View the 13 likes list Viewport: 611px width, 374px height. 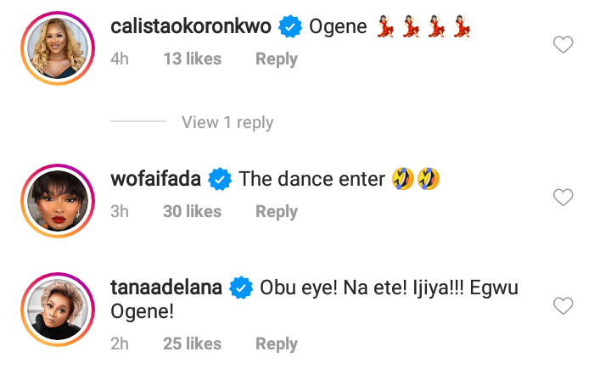[x=192, y=59]
